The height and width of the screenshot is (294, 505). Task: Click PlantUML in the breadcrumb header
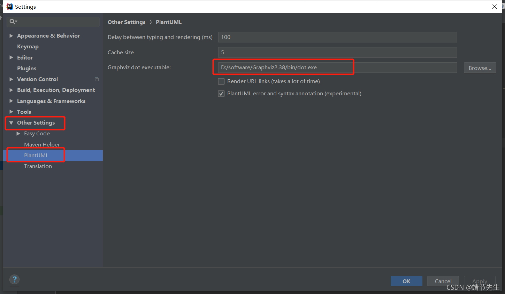[169, 22]
